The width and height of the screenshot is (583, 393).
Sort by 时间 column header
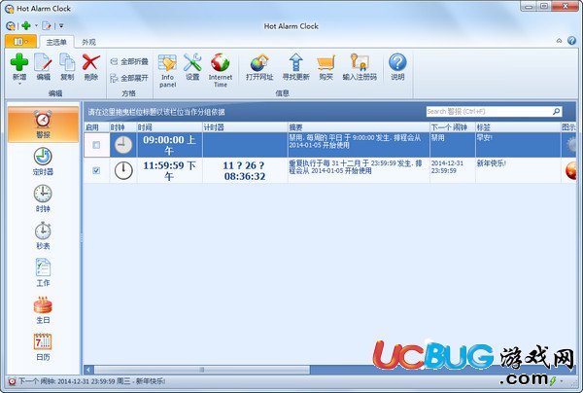[169, 127]
